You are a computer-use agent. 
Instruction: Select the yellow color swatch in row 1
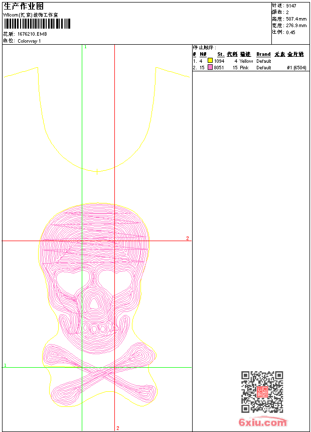click(210, 61)
